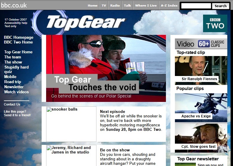Screen dimensions: 233x166
Task: Select A-Z Index in the top bar
Action: 169,5
